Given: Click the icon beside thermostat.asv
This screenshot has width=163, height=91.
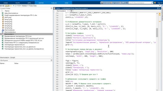Looking at the screenshot, I should [3, 30].
